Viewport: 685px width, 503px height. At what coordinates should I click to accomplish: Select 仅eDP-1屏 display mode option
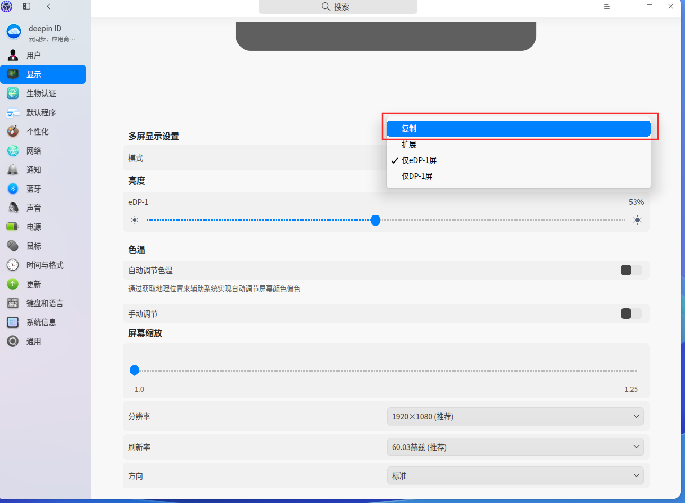(519, 160)
